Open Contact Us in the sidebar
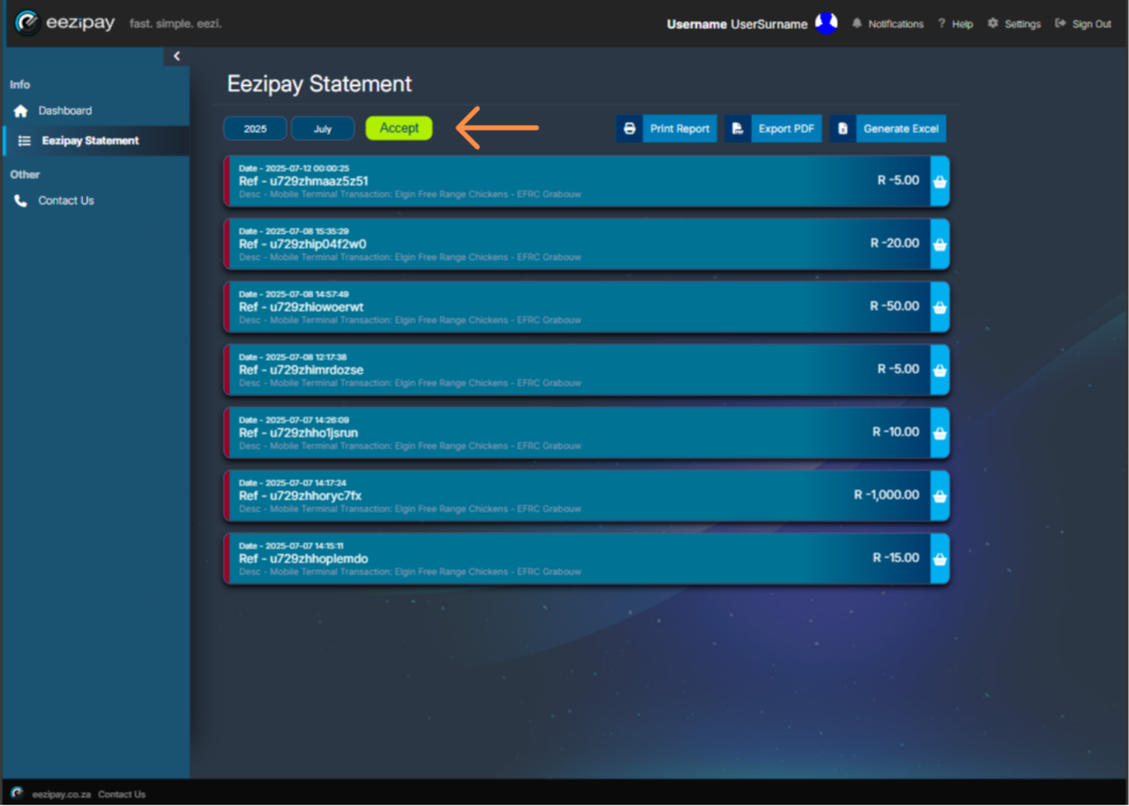1129x806 pixels. coord(66,201)
